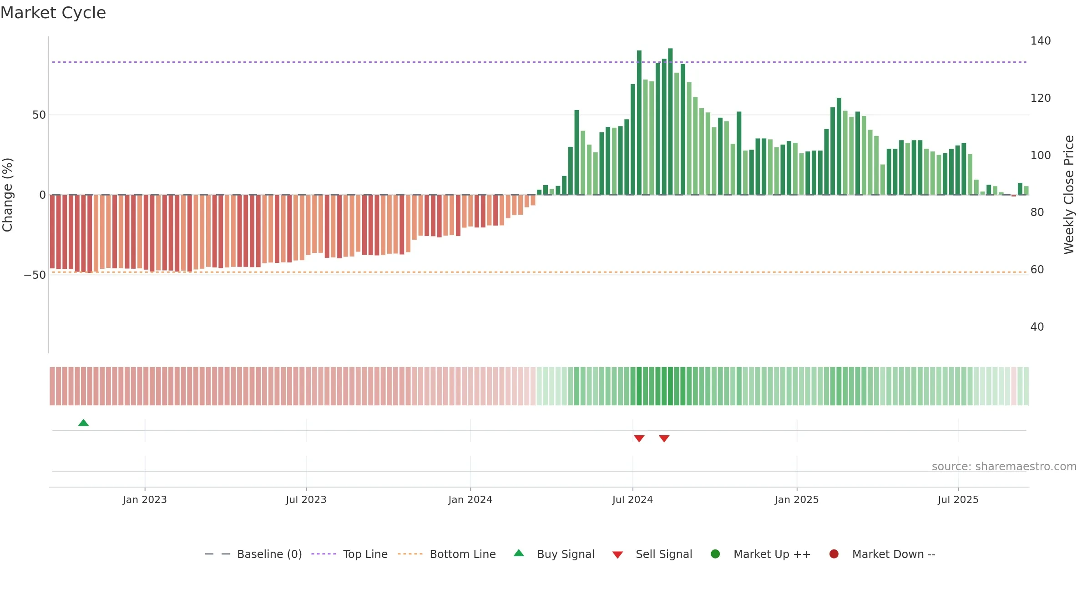Click the green triangle icon in legend
Image resolution: width=1092 pixels, height=614 pixels.
(x=519, y=553)
